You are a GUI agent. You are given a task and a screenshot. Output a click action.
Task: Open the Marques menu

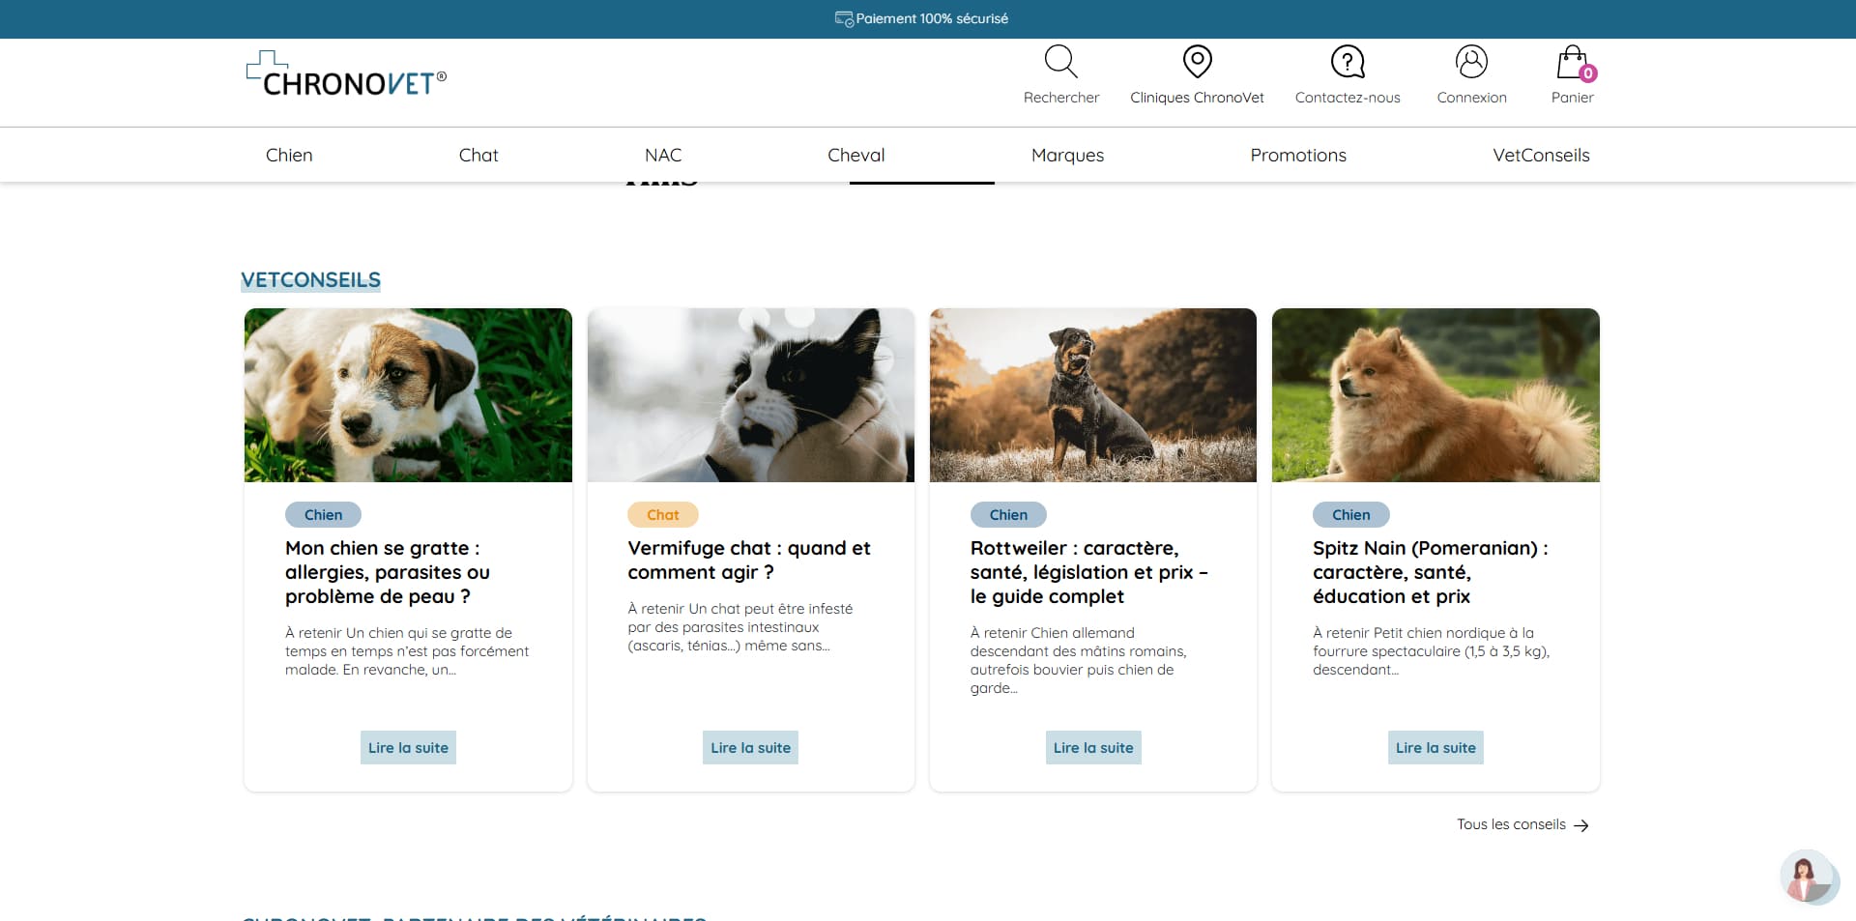tap(1067, 155)
